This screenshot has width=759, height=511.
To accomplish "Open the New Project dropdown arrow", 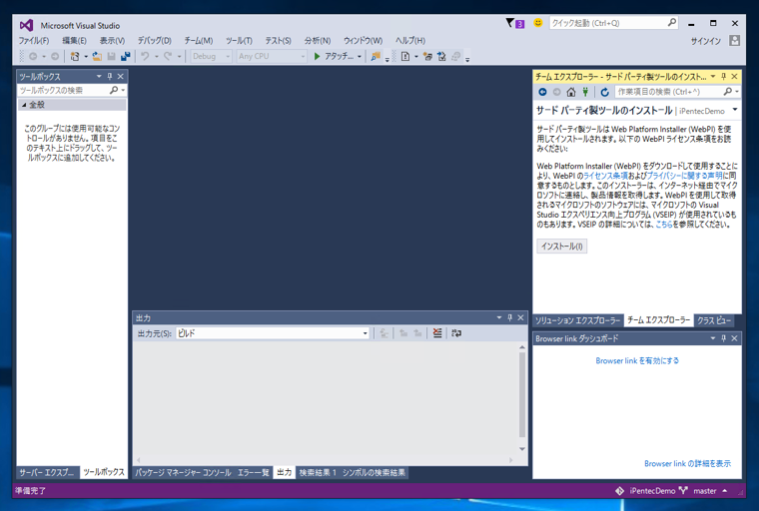I will click(86, 57).
